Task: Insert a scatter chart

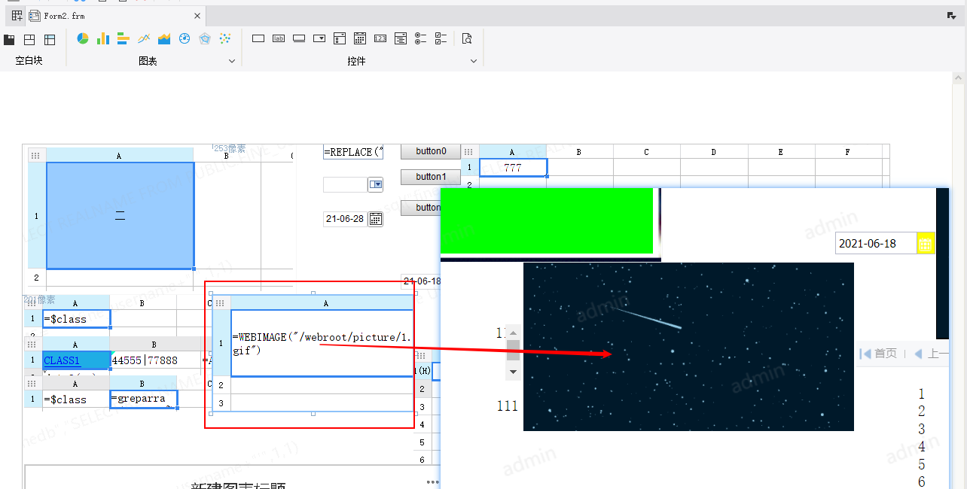Action: pos(225,38)
